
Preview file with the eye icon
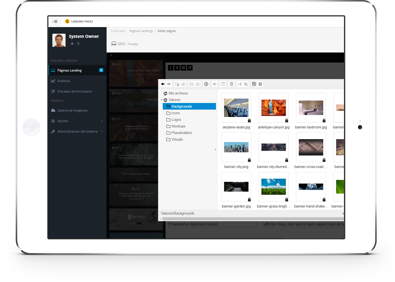pyautogui.click(x=215, y=84)
